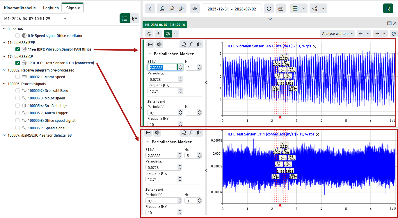Switch to the Kinematiktabelle tab
This screenshot has height=218, width=398.
coord(20,8)
